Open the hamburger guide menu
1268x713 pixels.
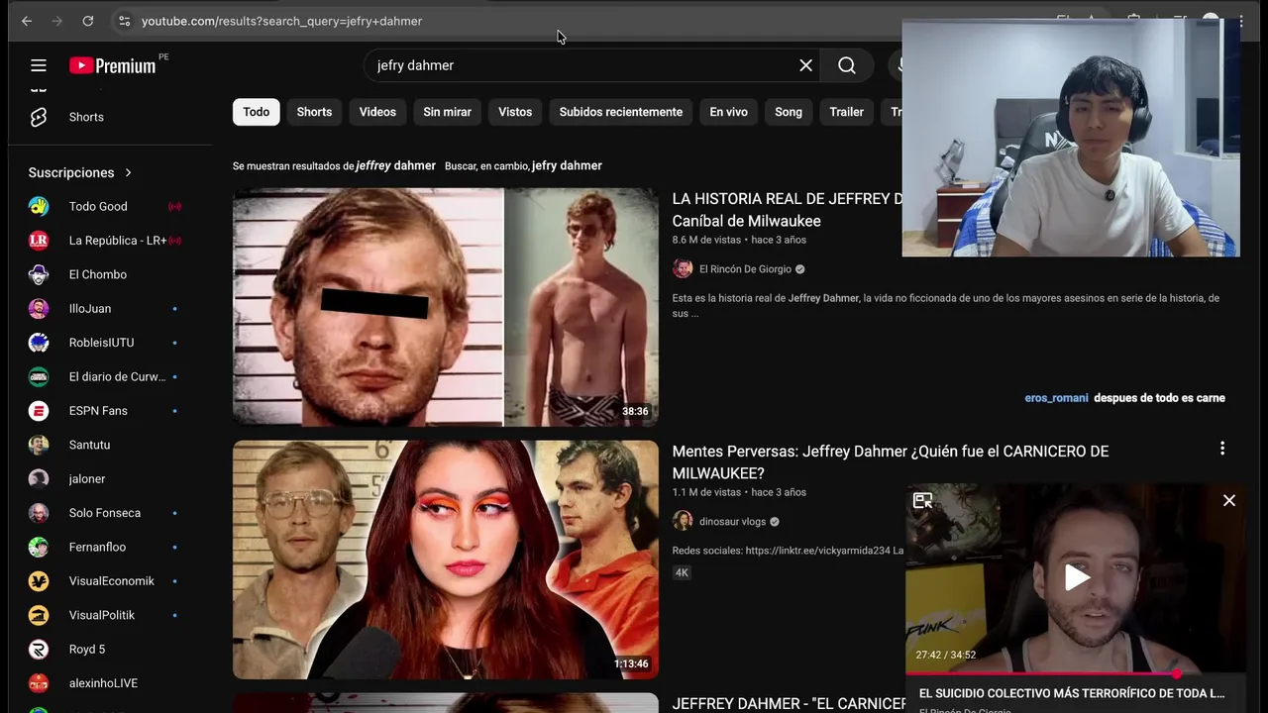point(39,65)
